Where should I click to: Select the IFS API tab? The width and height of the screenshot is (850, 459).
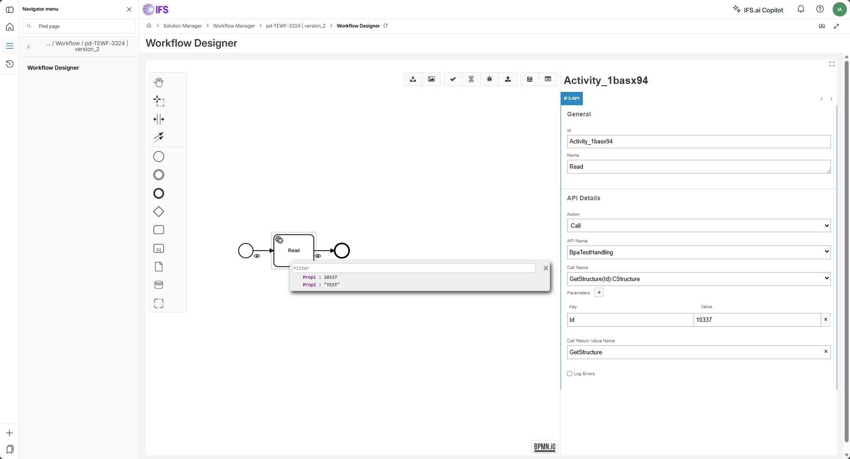coord(572,99)
